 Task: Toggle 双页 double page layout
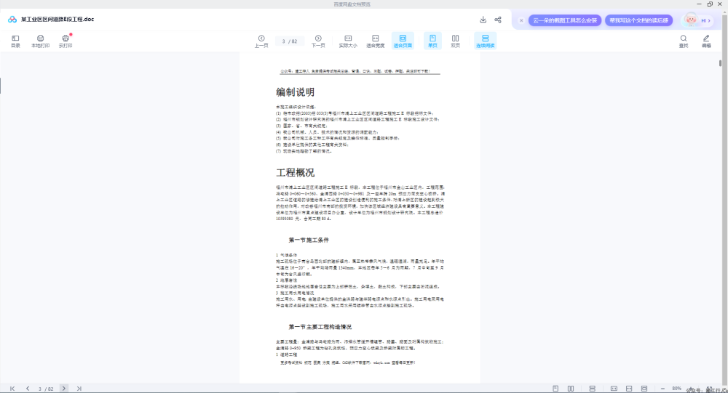[x=456, y=41]
